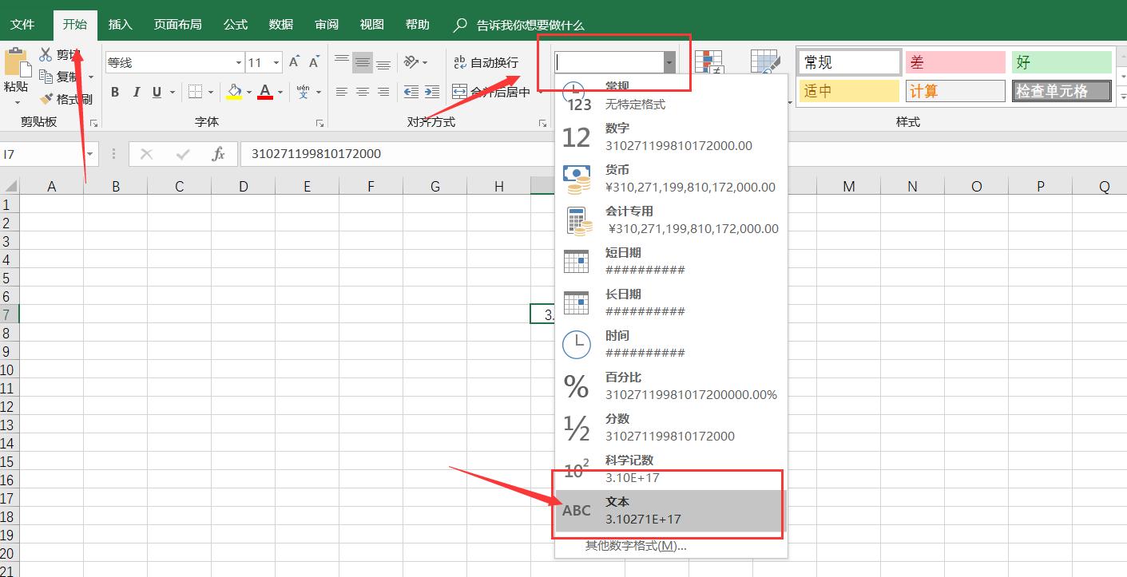Viewport: 1127px width, 577px height.
Task: Open the fill color bucket icon
Action: [x=232, y=92]
